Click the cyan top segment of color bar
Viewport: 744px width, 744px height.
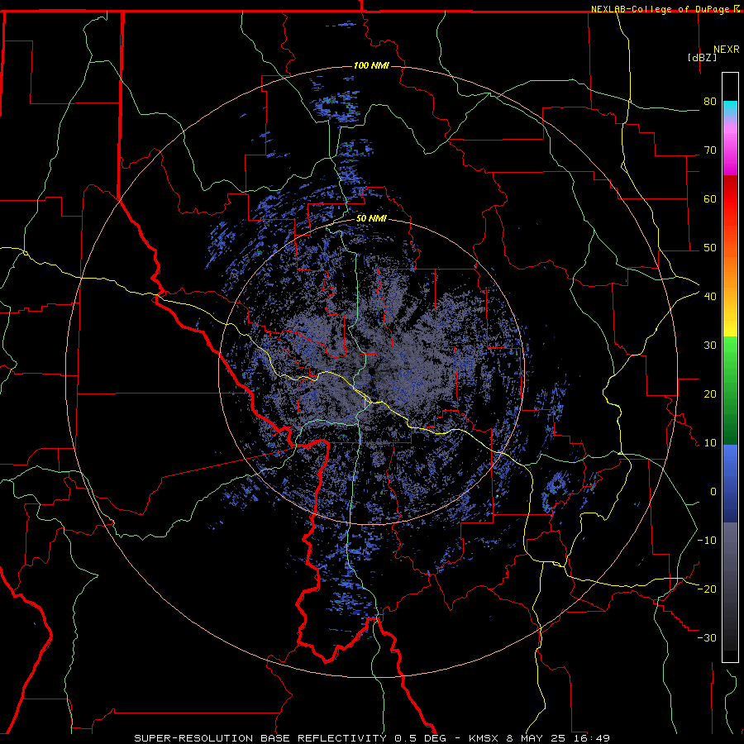coord(730,110)
